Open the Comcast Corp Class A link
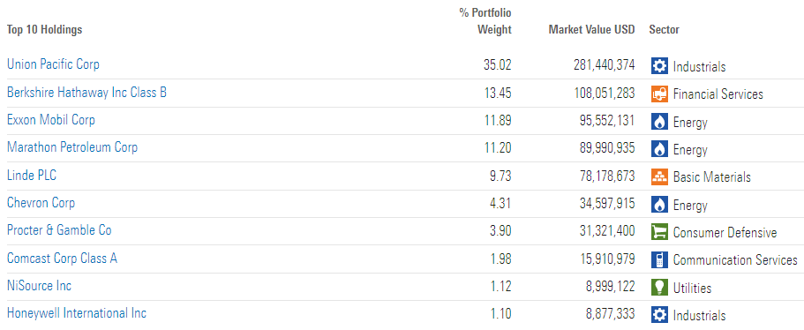Screen dimensions: 804x330 point(62,258)
